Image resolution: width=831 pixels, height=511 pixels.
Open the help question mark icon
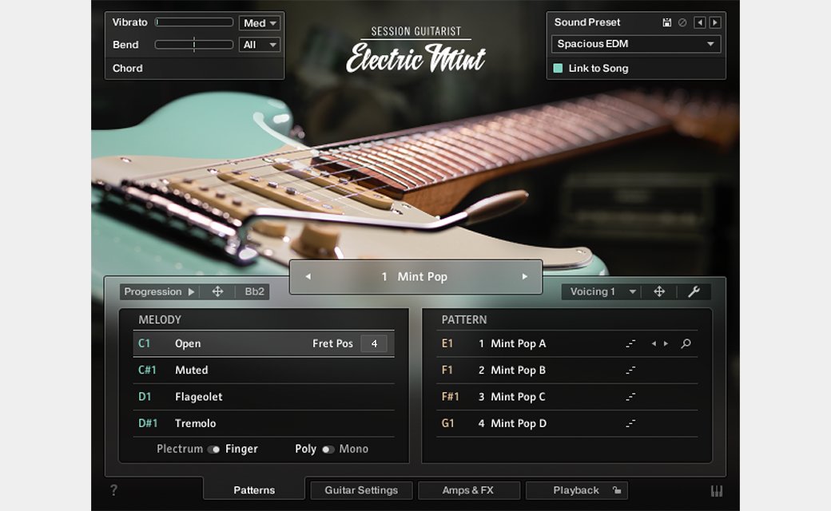click(x=113, y=490)
